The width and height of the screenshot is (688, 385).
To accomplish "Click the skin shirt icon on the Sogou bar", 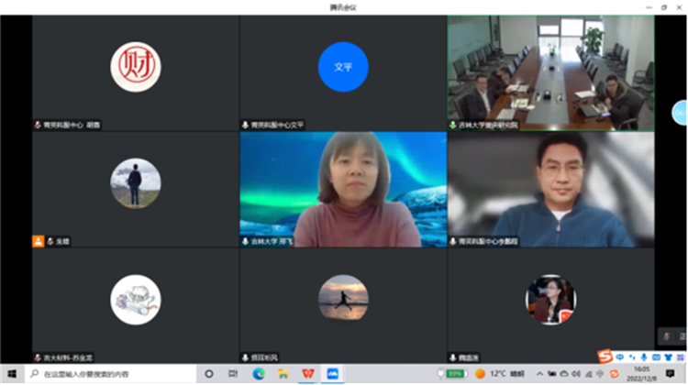I will (x=668, y=357).
